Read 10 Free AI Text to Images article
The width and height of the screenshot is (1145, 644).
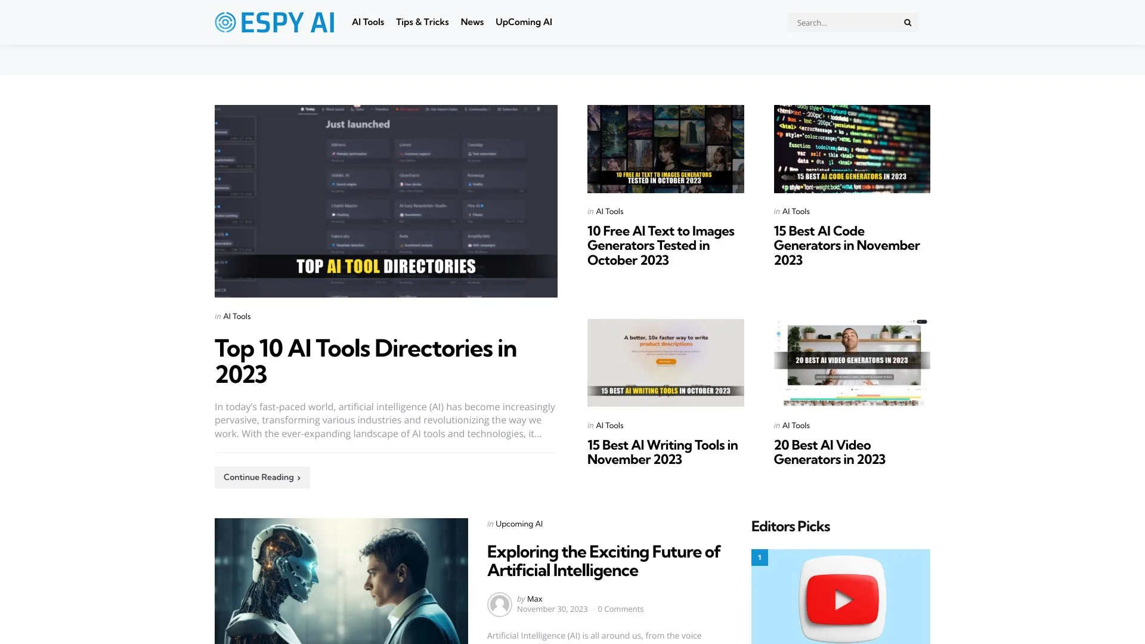(x=661, y=246)
